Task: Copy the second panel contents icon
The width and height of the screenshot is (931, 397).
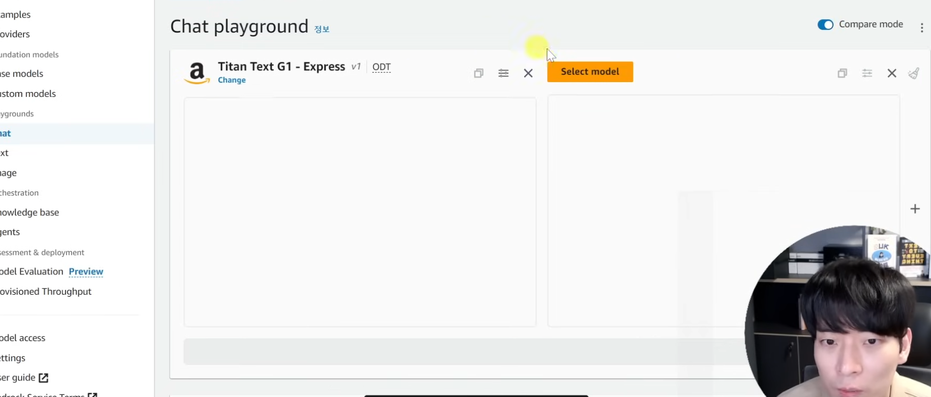Action: [842, 73]
